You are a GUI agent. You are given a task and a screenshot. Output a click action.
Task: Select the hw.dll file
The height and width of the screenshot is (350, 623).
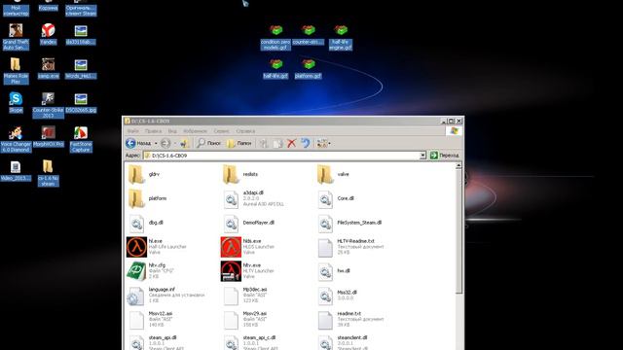click(334, 271)
